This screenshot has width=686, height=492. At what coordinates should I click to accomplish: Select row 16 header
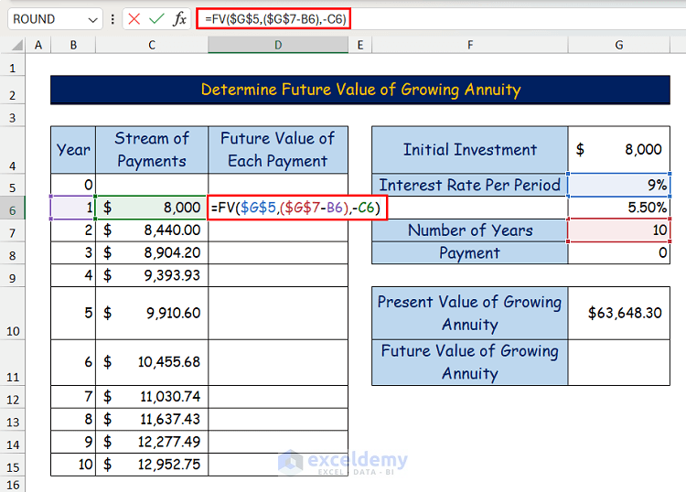click(12, 485)
